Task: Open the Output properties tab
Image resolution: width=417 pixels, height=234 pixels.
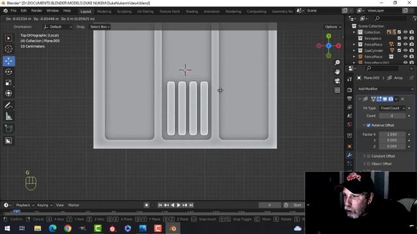Action: click(349, 99)
